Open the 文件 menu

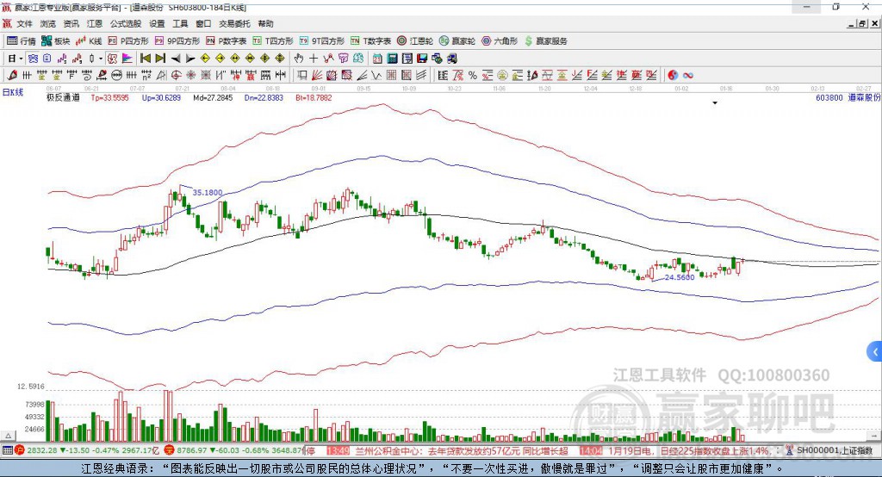[24, 23]
